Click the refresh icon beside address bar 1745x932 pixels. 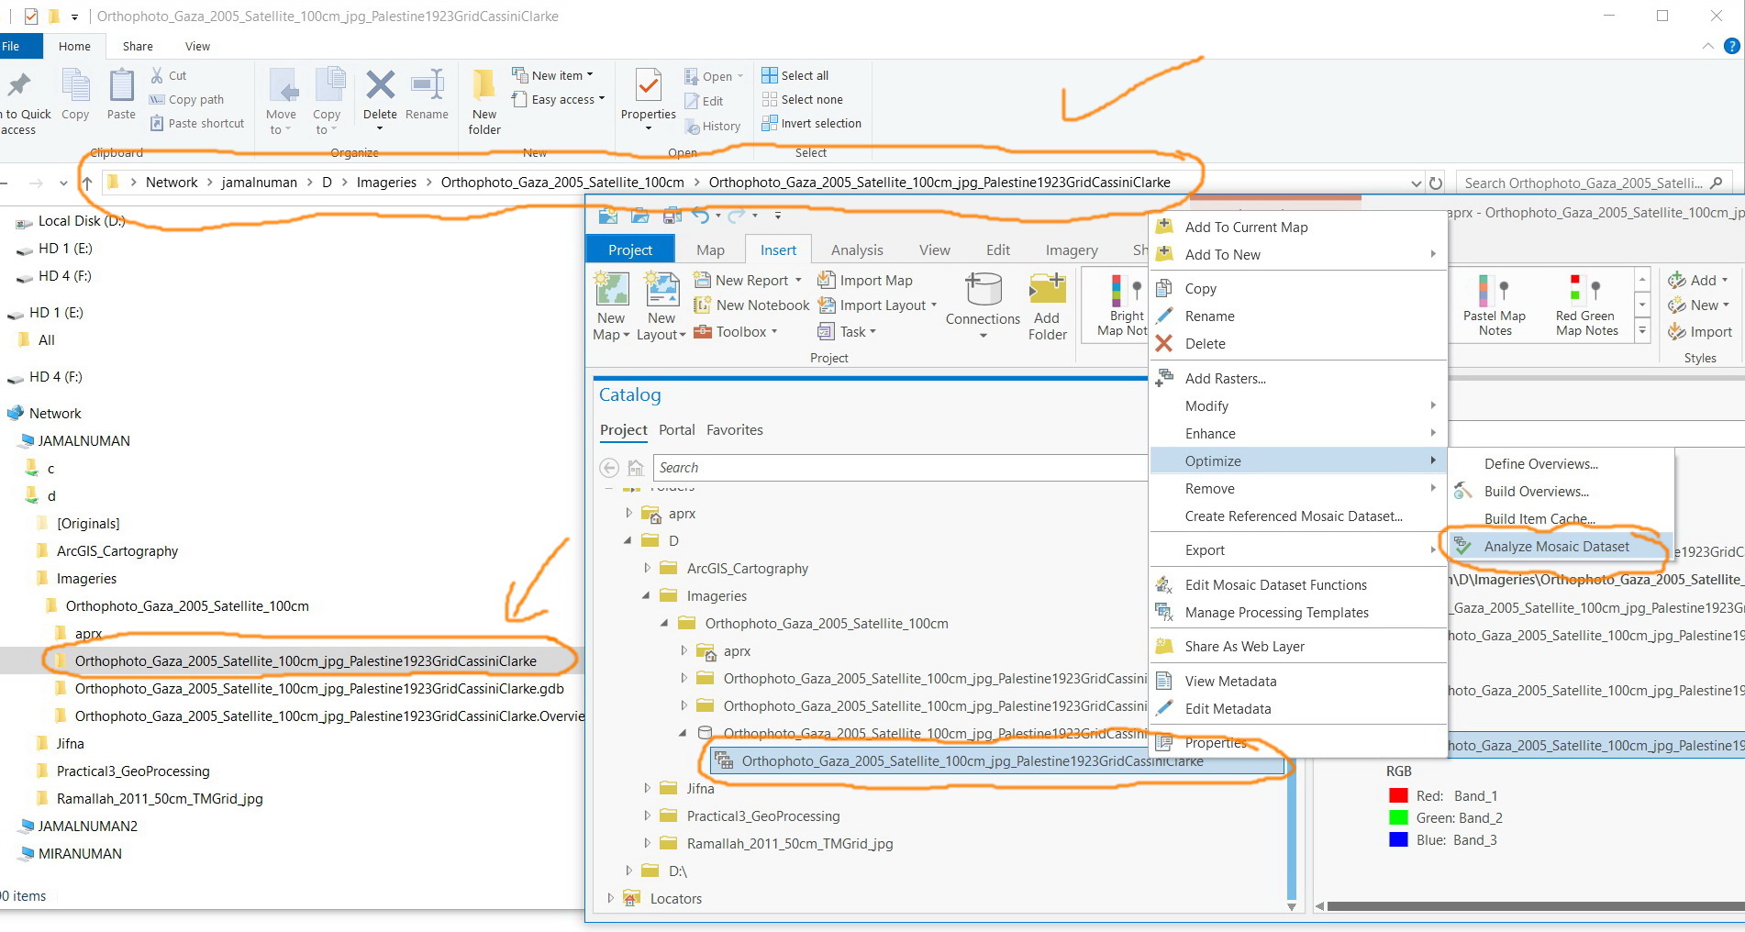[1436, 183]
